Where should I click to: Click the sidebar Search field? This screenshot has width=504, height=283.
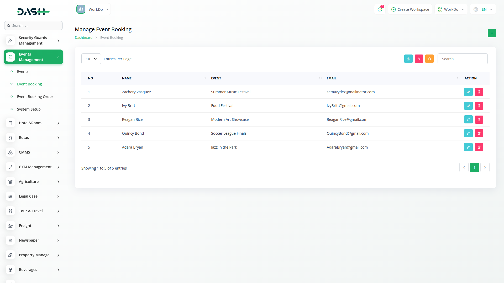tap(33, 26)
